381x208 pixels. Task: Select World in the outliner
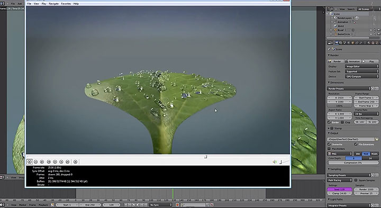coord(340,26)
